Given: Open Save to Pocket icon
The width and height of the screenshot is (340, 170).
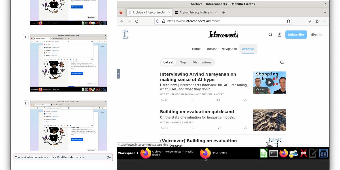Looking at the screenshot, I should tap(309, 21).
